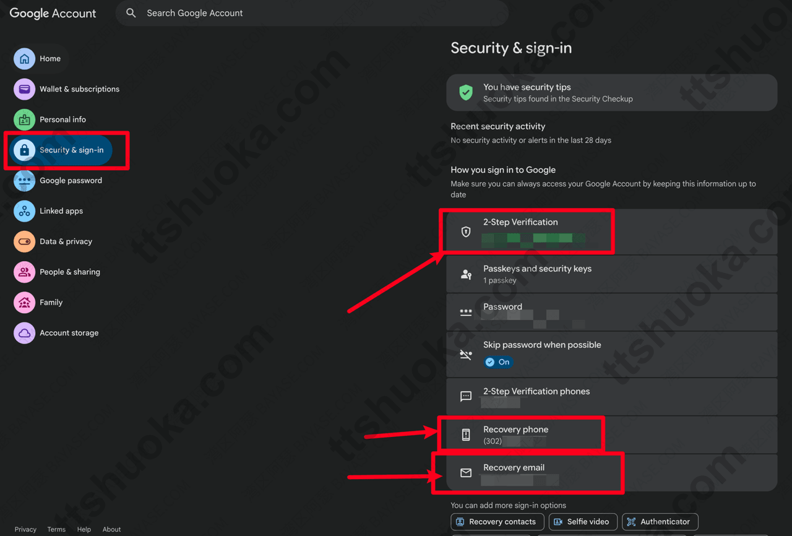Click the People & sharing icon
The image size is (792, 536).
pyautogui.click(x=25, y=272)
